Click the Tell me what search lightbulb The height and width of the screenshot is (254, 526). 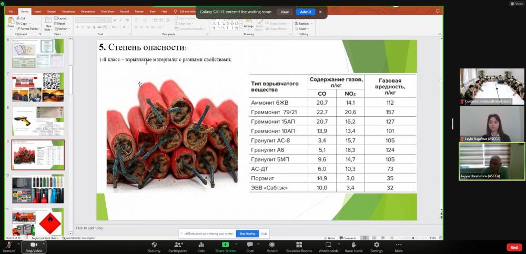[176, 12]
